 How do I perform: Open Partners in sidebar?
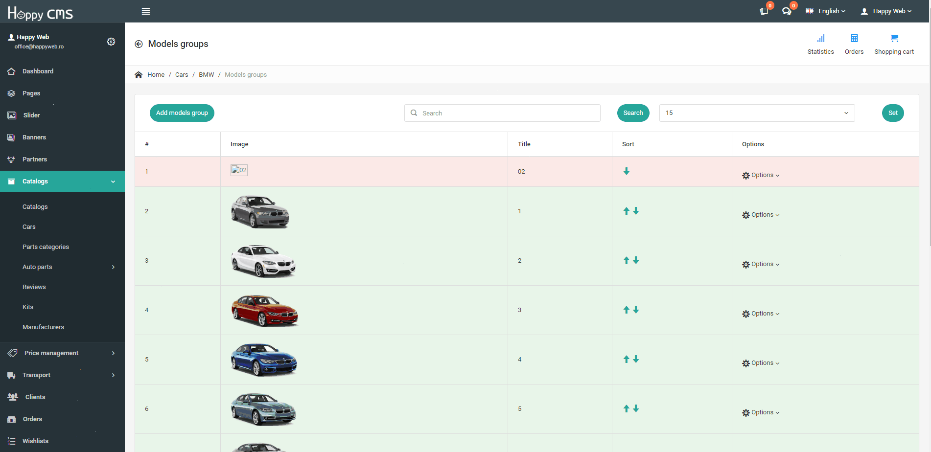pyautogui.click(x=62, y=159)
